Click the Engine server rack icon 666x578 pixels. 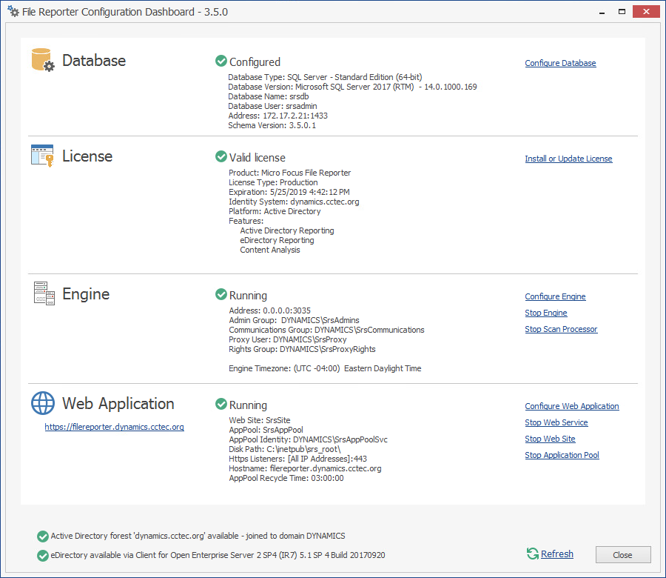[44, 293]
